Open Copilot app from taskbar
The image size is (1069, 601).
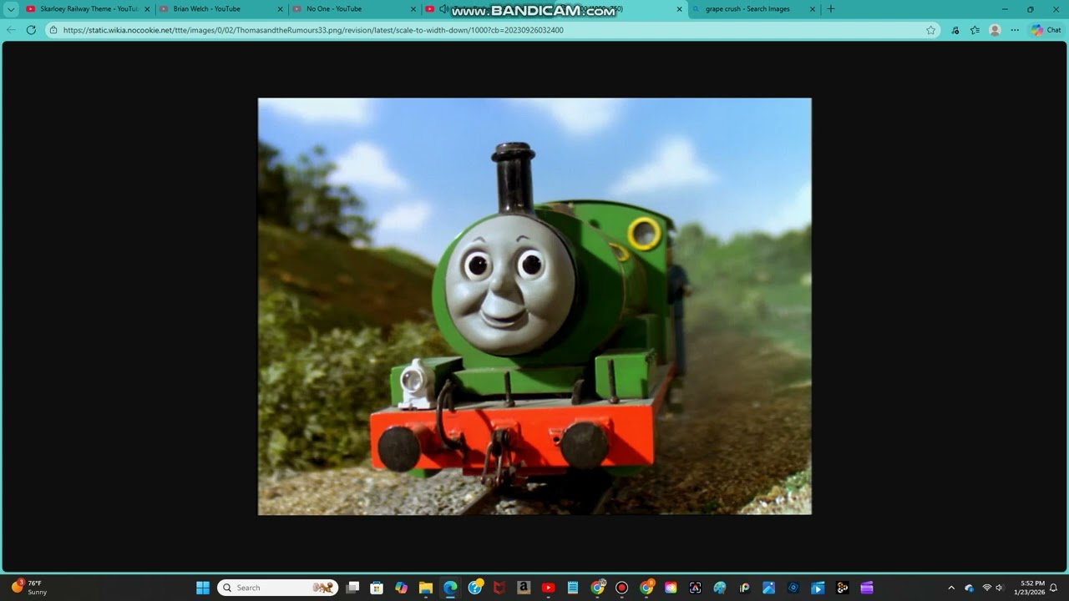(x=402, y=588)
